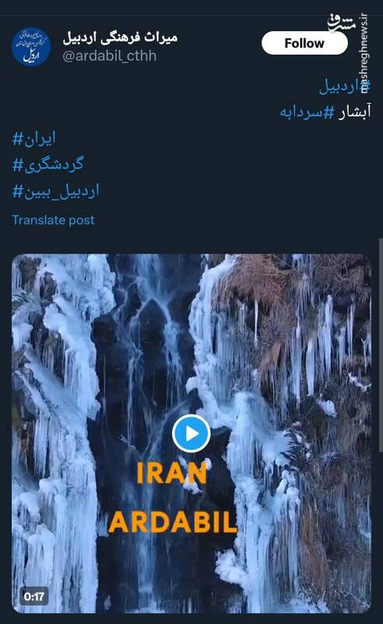The width and height of the screenshot is (383, 624).
Task: Click the @ardabil_cthh handle
Action: 109,55
